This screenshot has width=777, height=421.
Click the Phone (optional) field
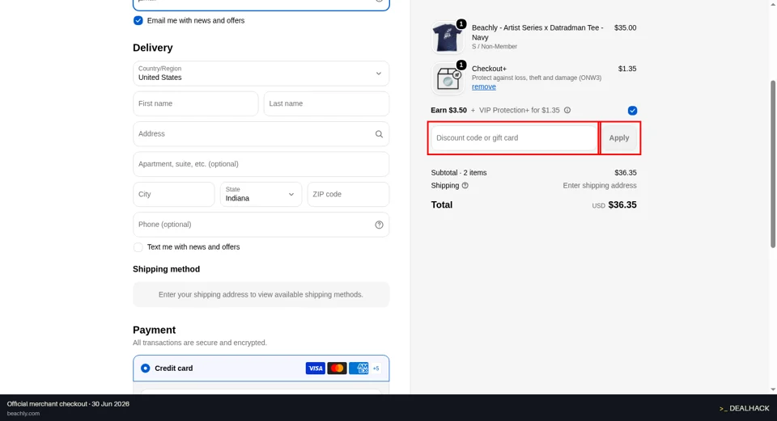pyautogui.click(x=261, y=224)
